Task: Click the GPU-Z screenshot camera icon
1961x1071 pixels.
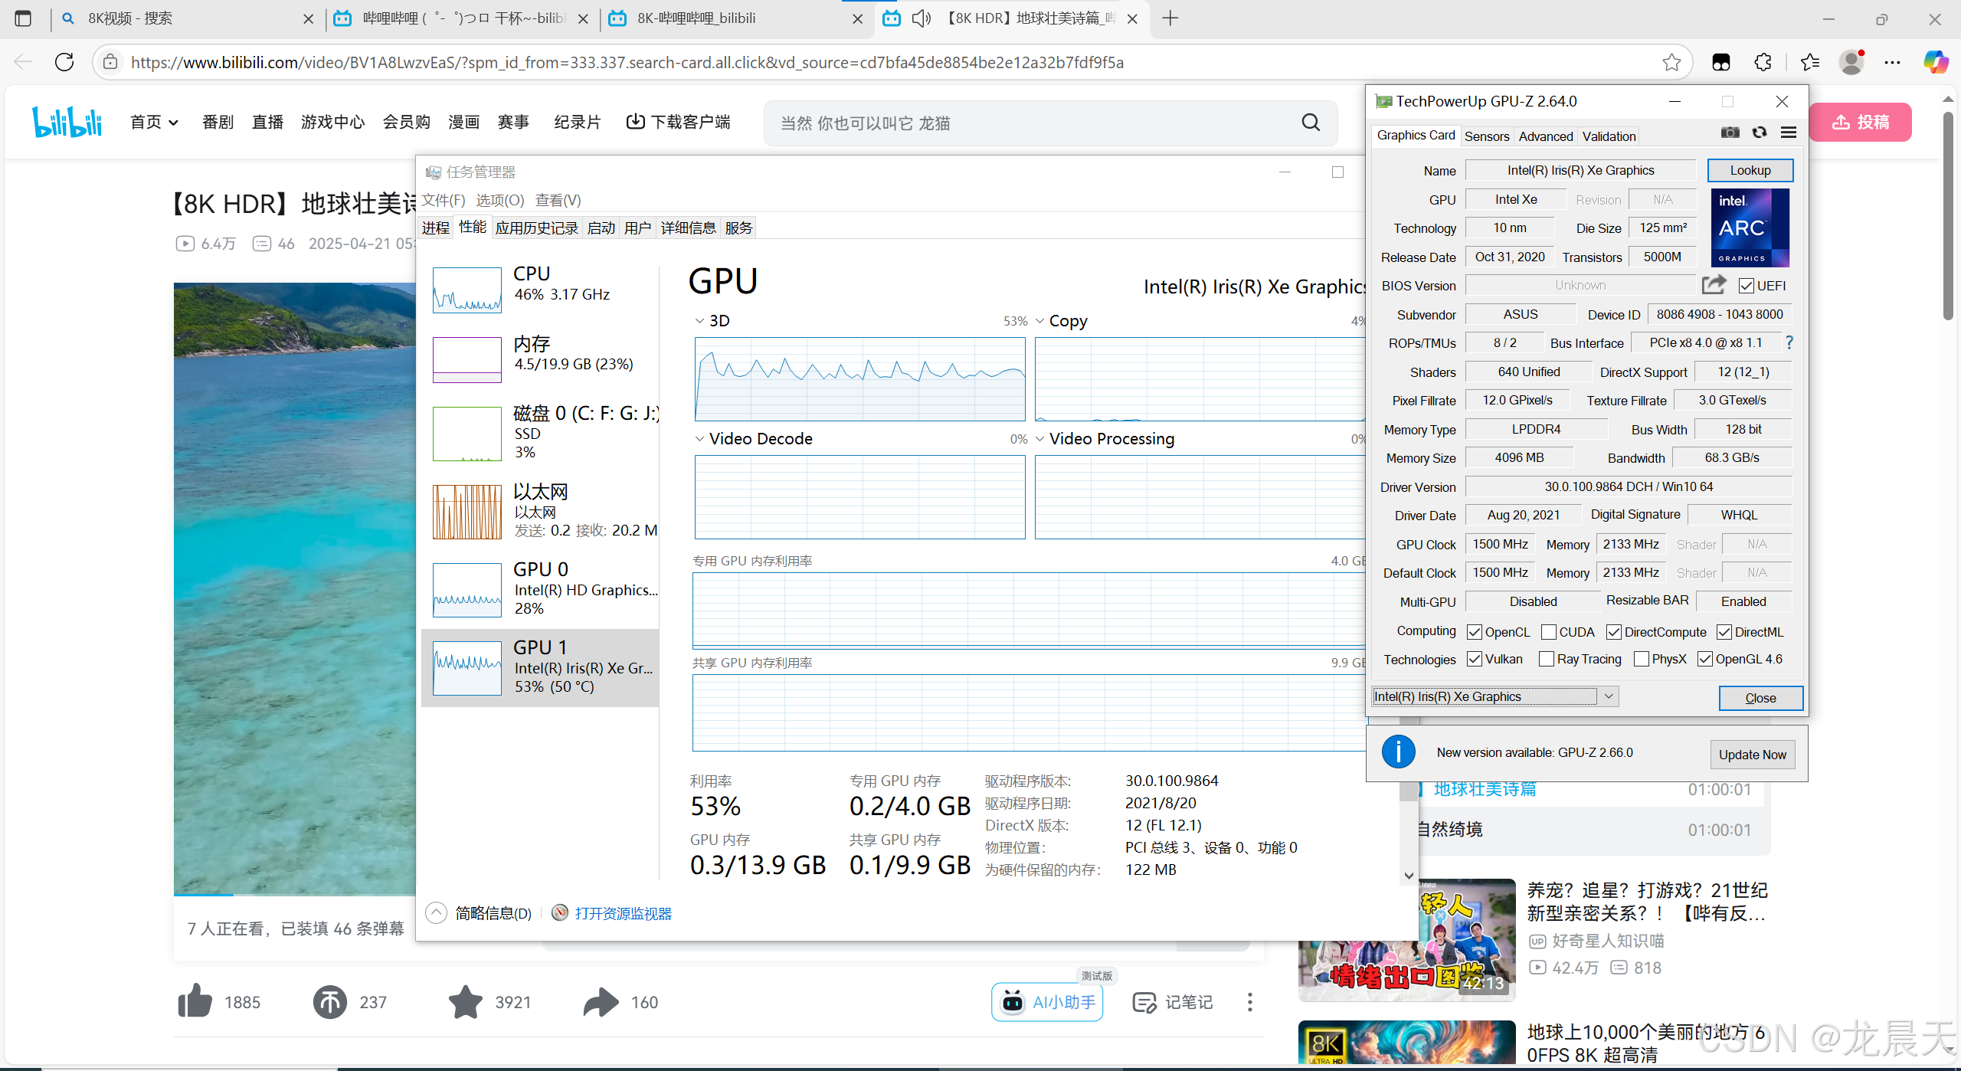Action: point(1730,133)
